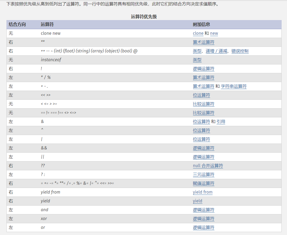Open the 字符串运算符 link
Screen dimensions: 287x235
click(234, 86)
